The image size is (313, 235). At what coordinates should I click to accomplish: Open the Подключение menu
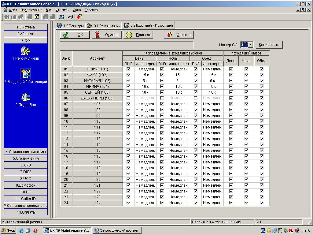click(x=31, y=10)
